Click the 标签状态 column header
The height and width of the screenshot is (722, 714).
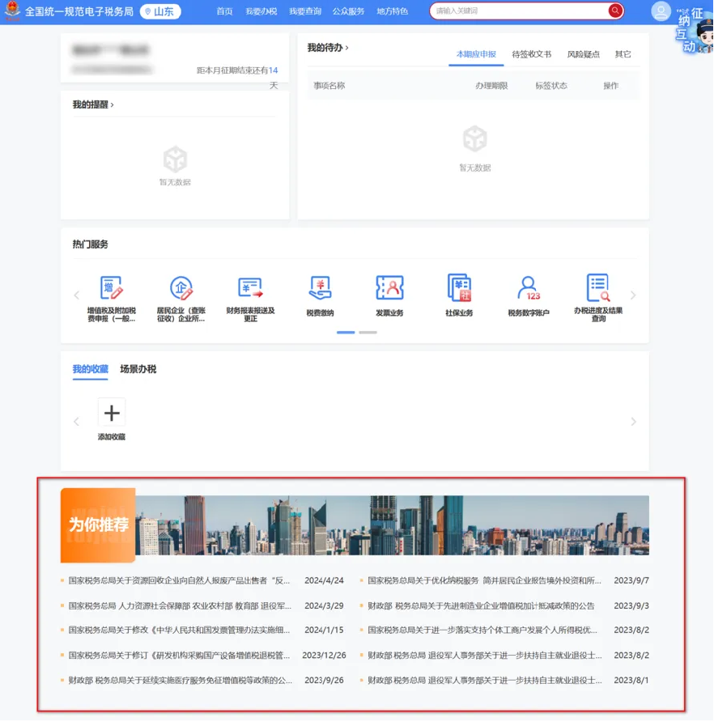click(551, 86)
